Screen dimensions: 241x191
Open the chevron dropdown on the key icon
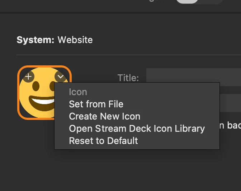[x=60, y=76]
